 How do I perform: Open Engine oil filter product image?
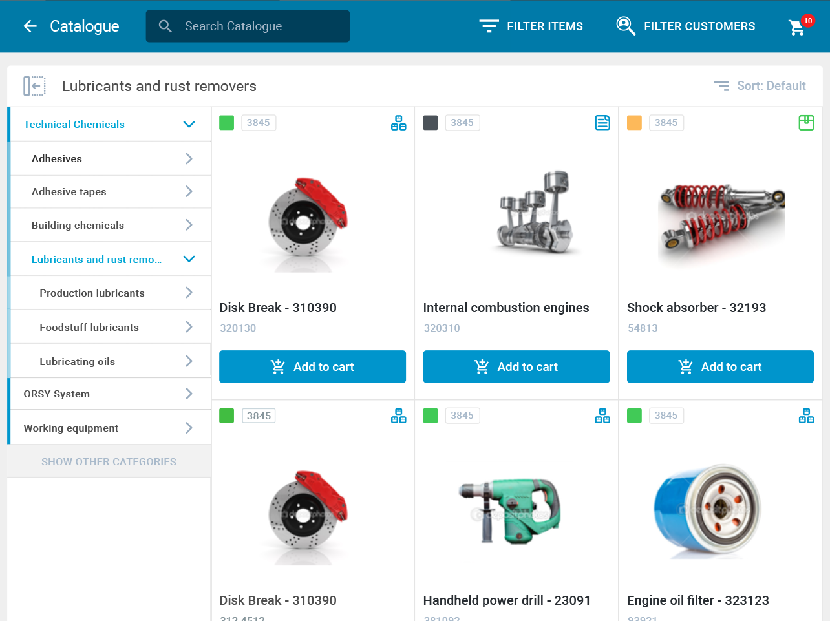tap(707, 511)
